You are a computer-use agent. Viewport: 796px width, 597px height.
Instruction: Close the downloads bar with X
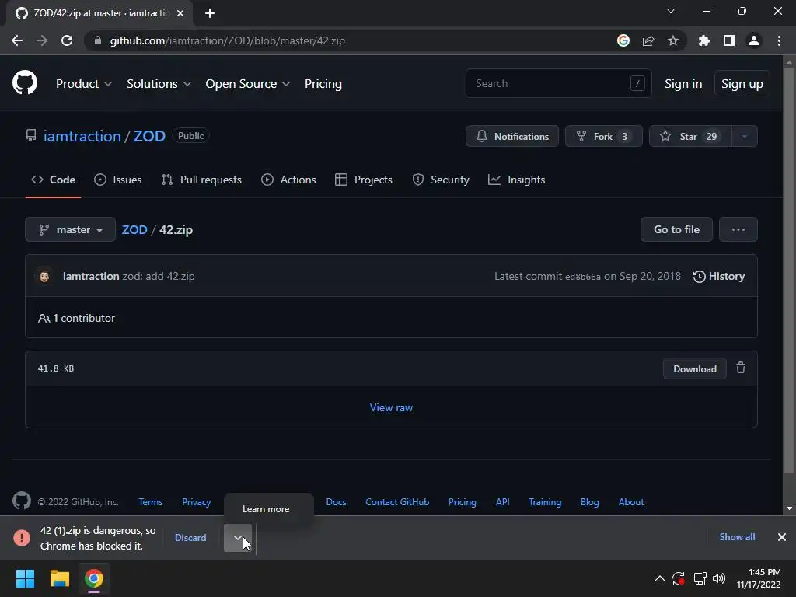click(x=782, y=537)
